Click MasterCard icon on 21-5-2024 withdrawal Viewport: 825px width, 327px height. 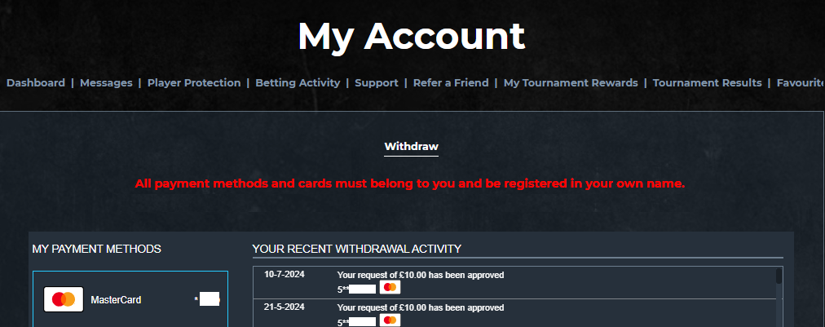tap(390, 320)
